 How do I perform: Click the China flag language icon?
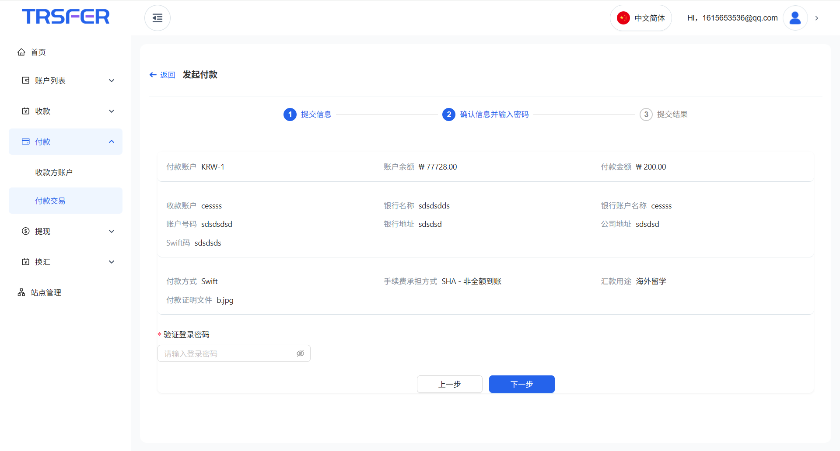pyautogui.click(x=623, y=18)
